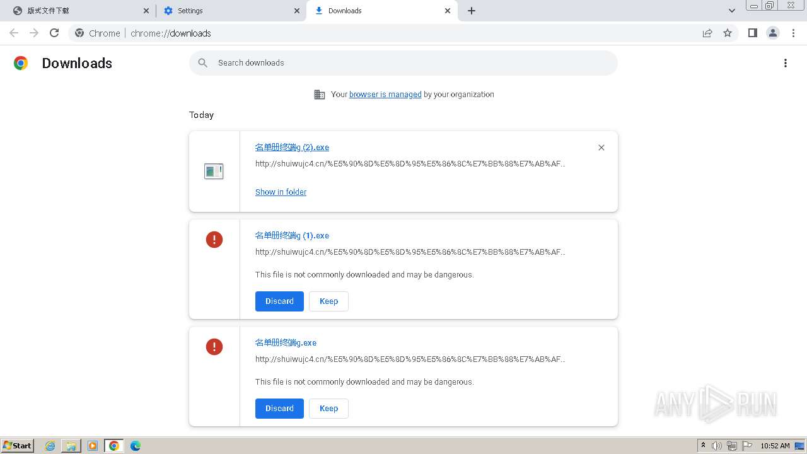This screenshot has width=807, height=454.
Task: Bookmark this page with the star icon
Action: click(728, 33)
